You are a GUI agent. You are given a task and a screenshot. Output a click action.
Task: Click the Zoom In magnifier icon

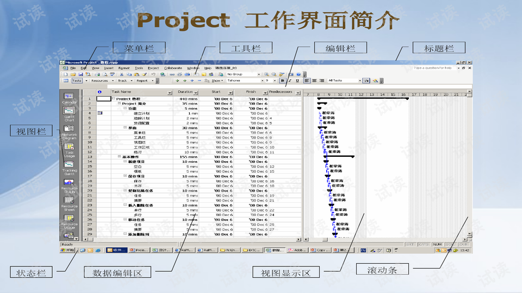point(266,74)
